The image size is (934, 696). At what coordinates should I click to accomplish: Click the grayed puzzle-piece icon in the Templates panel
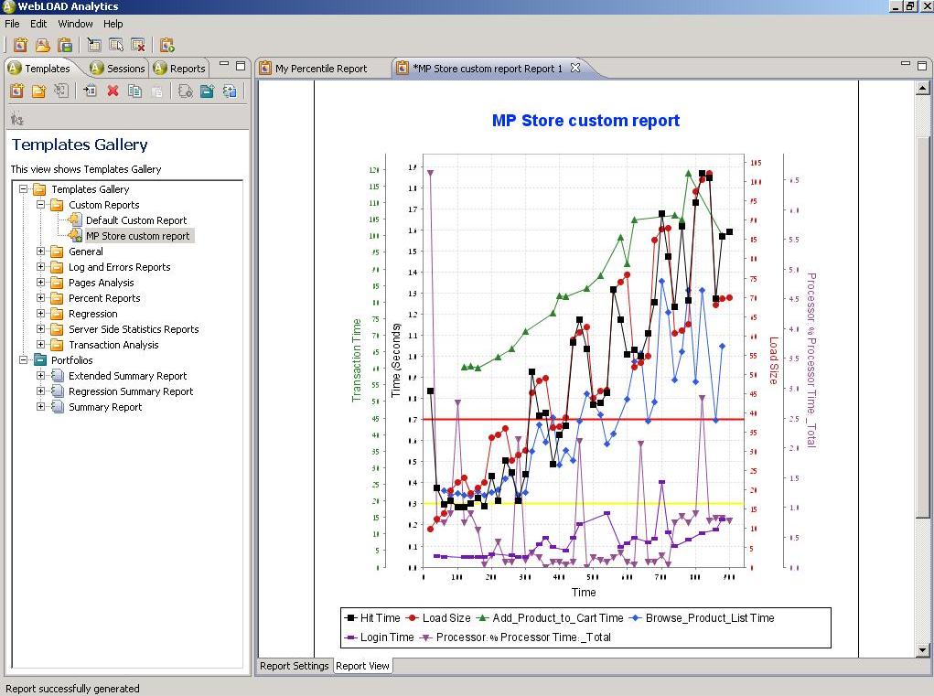click(60, 91)
